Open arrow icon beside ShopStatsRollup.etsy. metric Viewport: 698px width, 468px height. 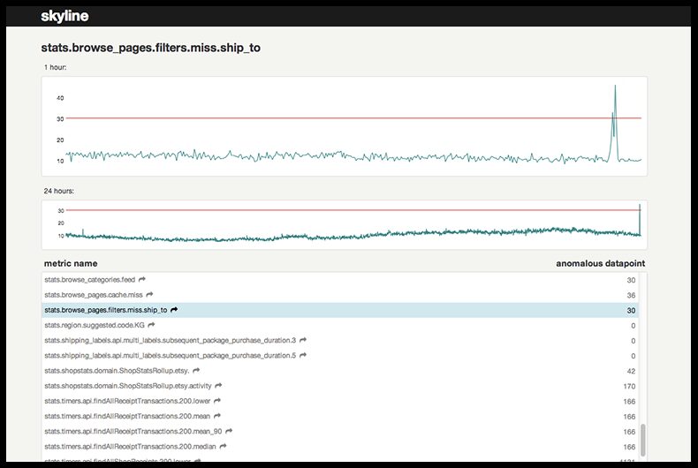[196, 370]
